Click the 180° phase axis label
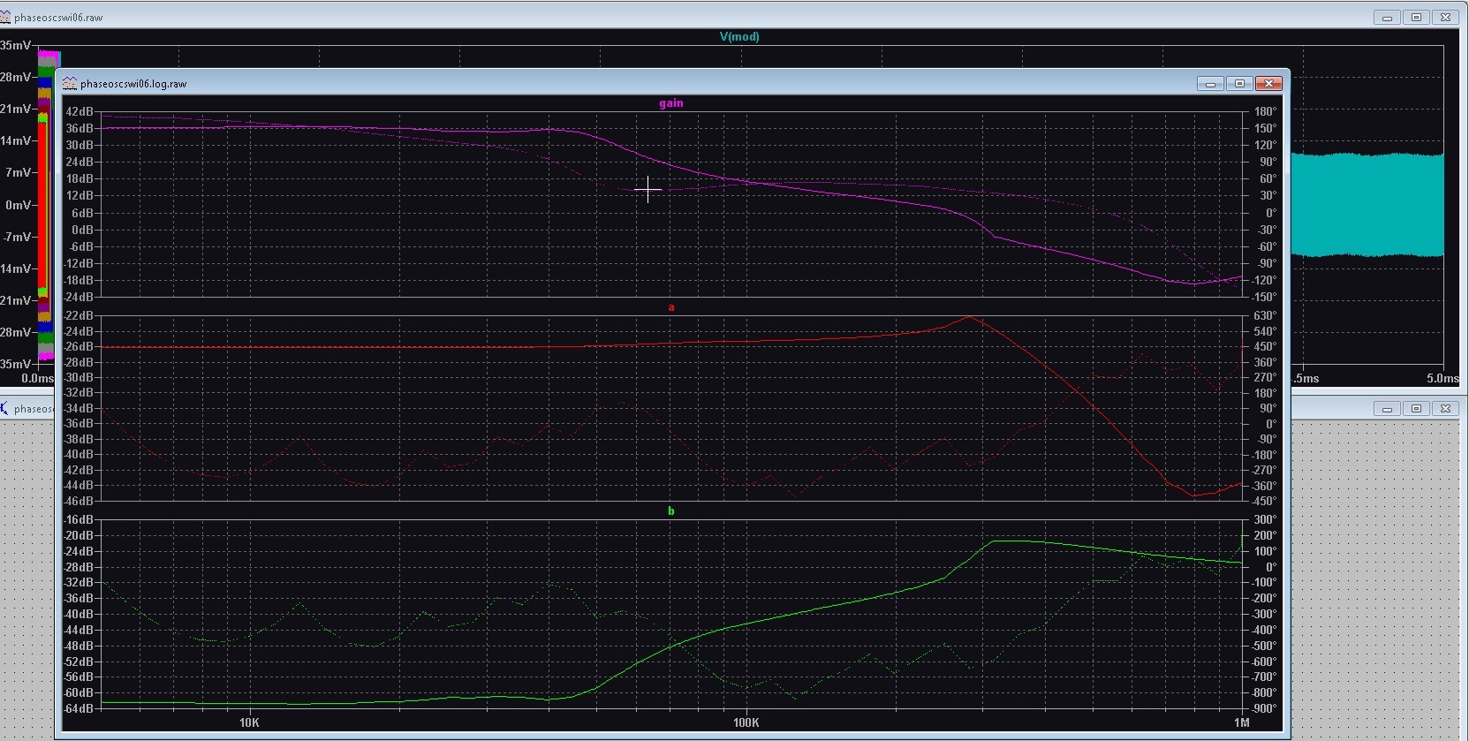The image size is (1469, 741). point(1265,111)
